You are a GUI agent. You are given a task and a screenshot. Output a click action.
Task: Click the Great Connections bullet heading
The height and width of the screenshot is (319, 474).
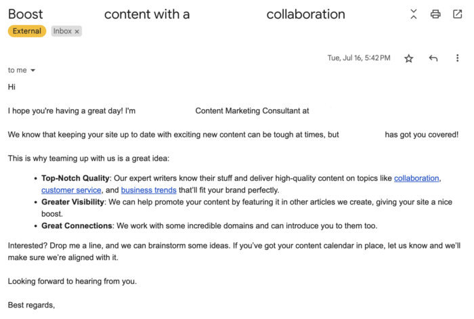coord(77,226)
